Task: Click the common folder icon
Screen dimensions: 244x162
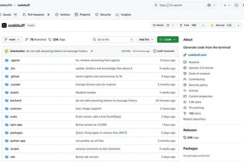Action: tap(7, 109)
